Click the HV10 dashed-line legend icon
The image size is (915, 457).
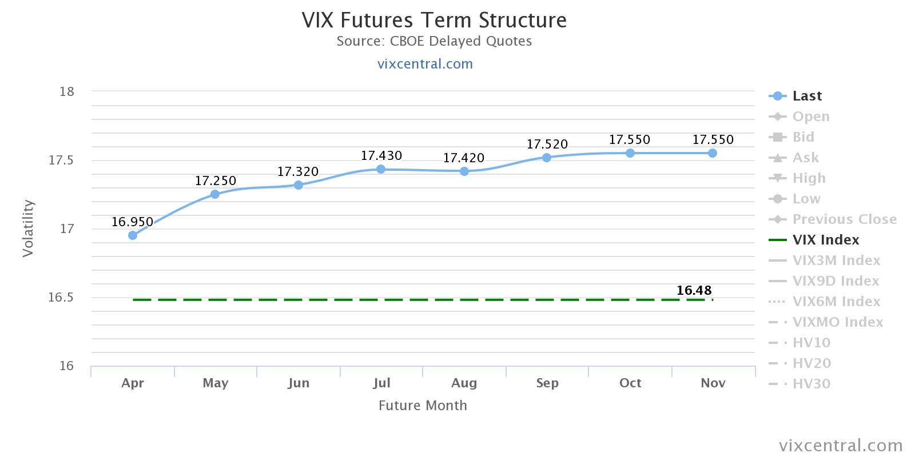click(777, 343)
